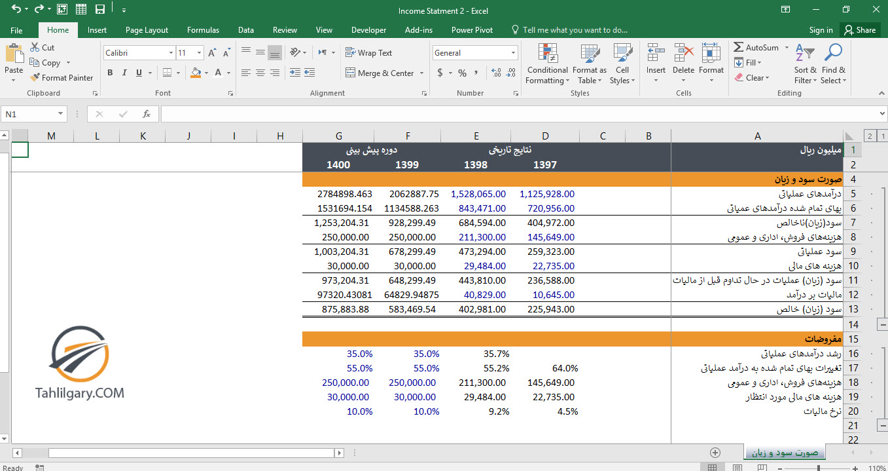Apply the Font Color letter A
The image size is (888, 471).
[219, 73]
